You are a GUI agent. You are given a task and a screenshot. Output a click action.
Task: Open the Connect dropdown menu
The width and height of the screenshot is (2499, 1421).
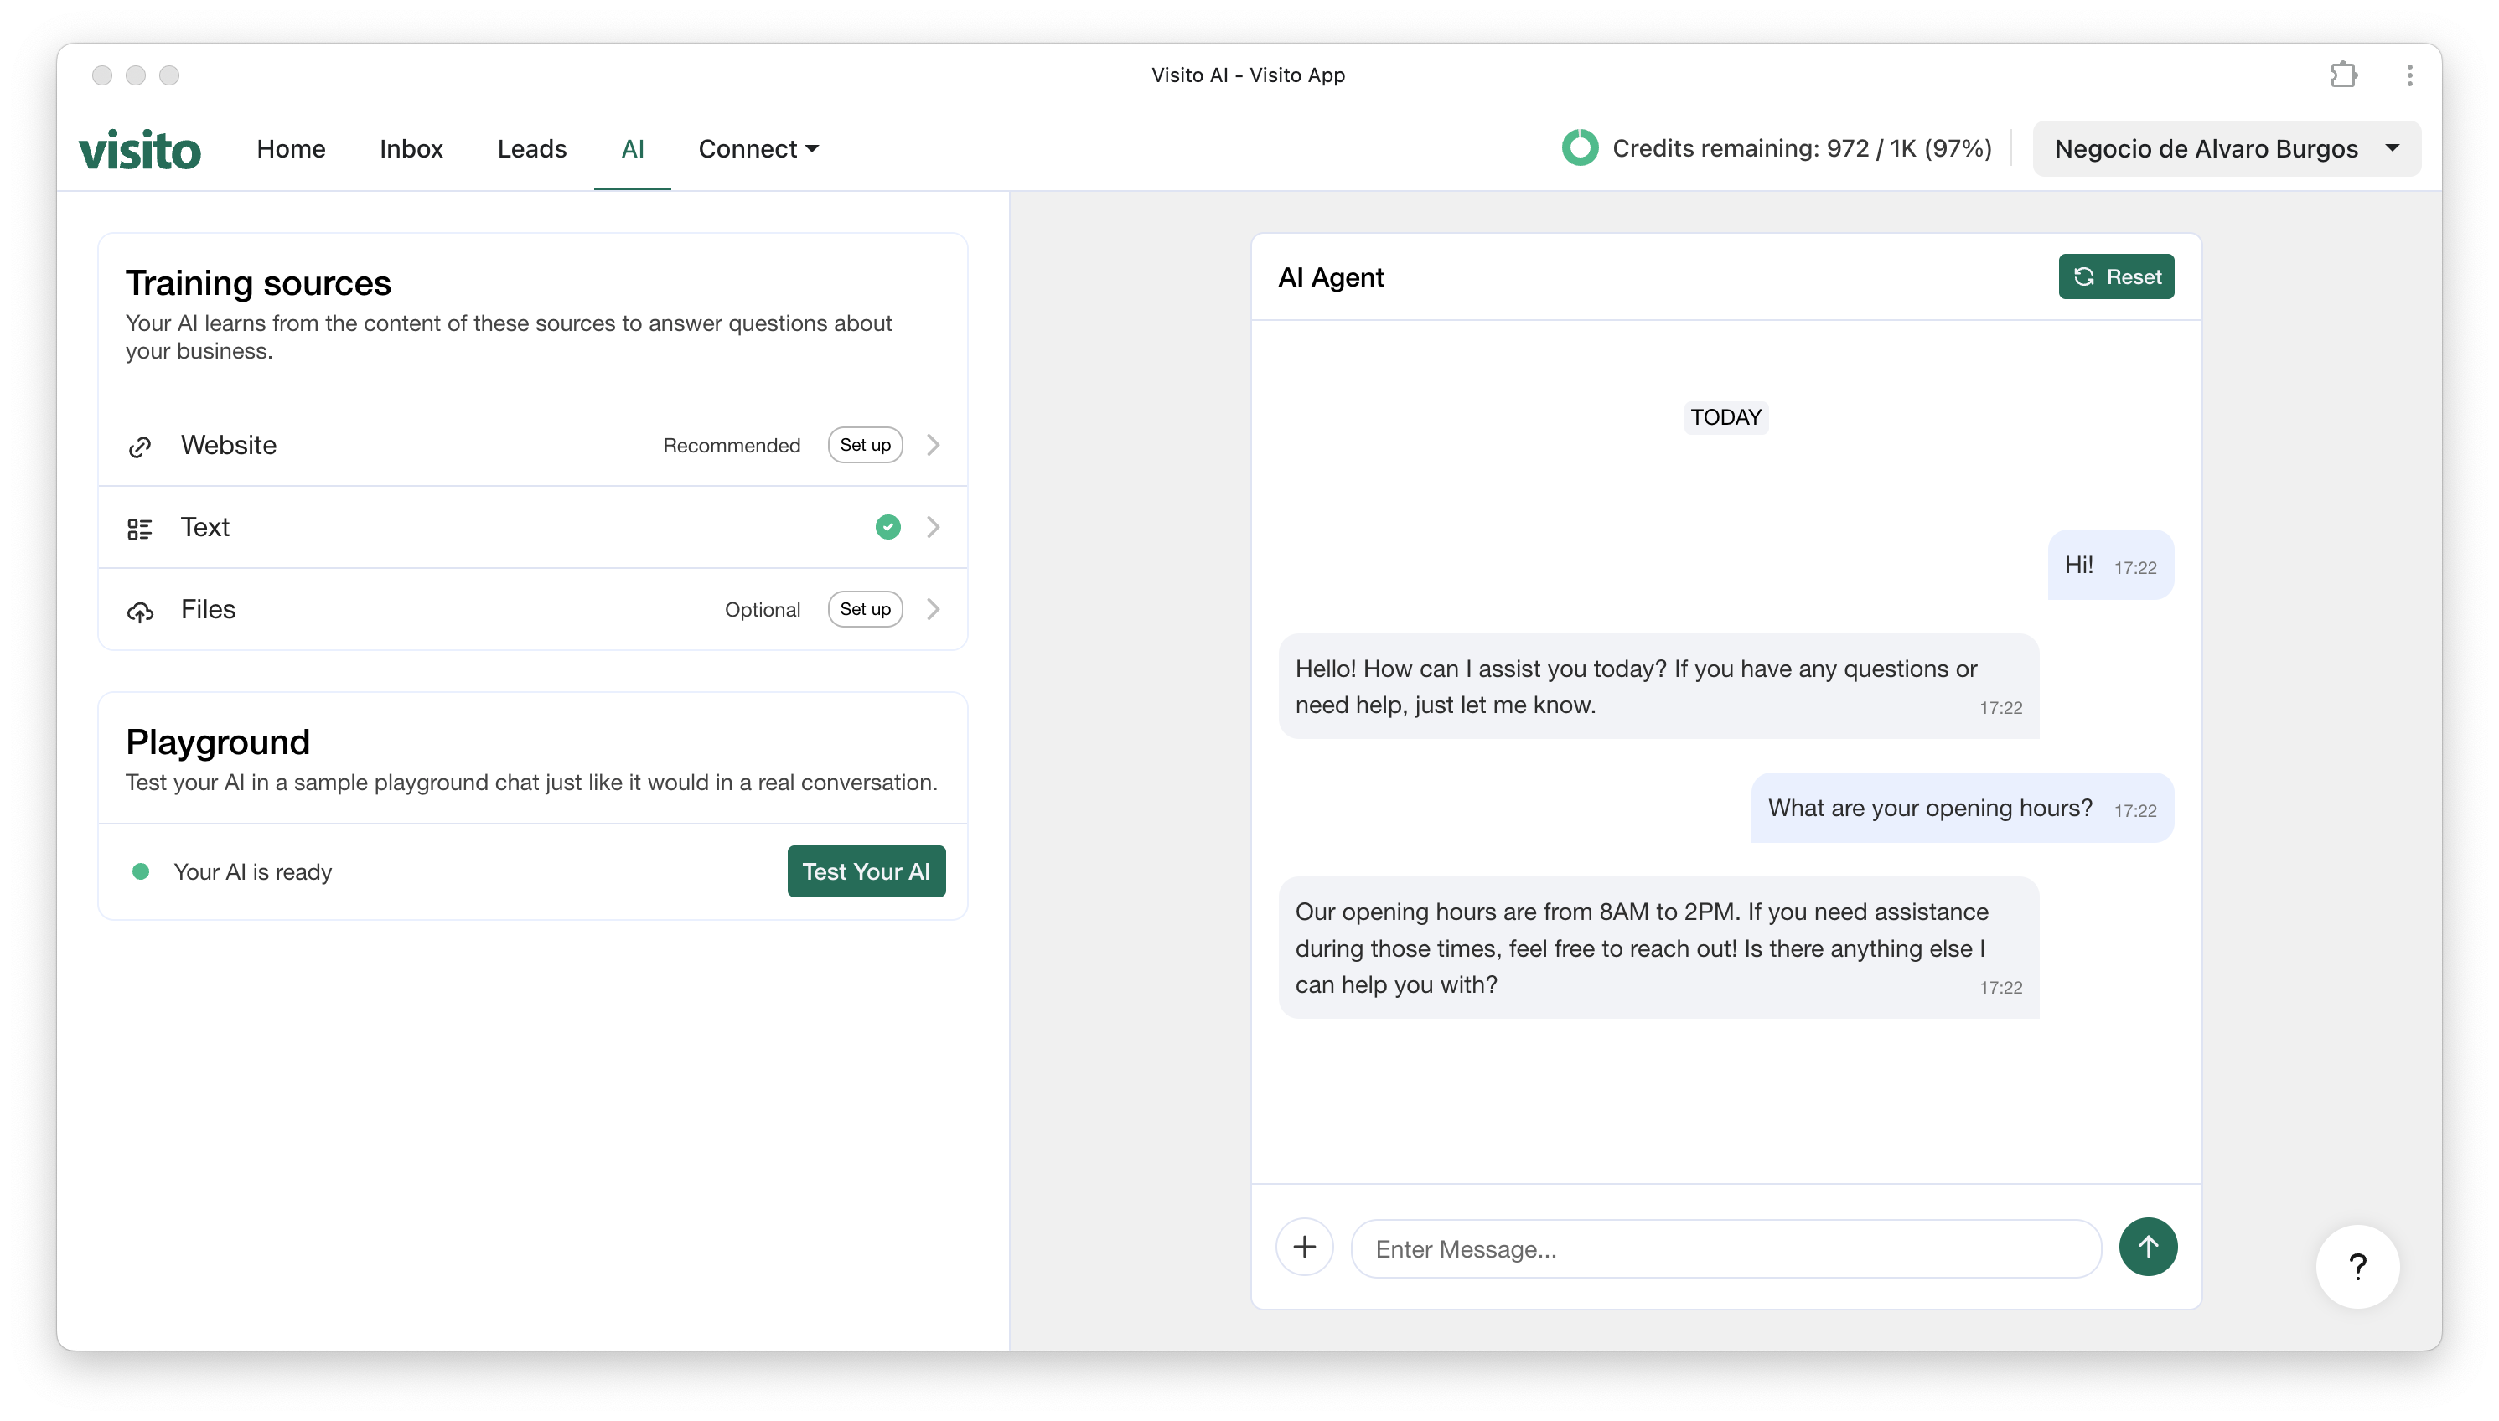click(x=758, y=148)
